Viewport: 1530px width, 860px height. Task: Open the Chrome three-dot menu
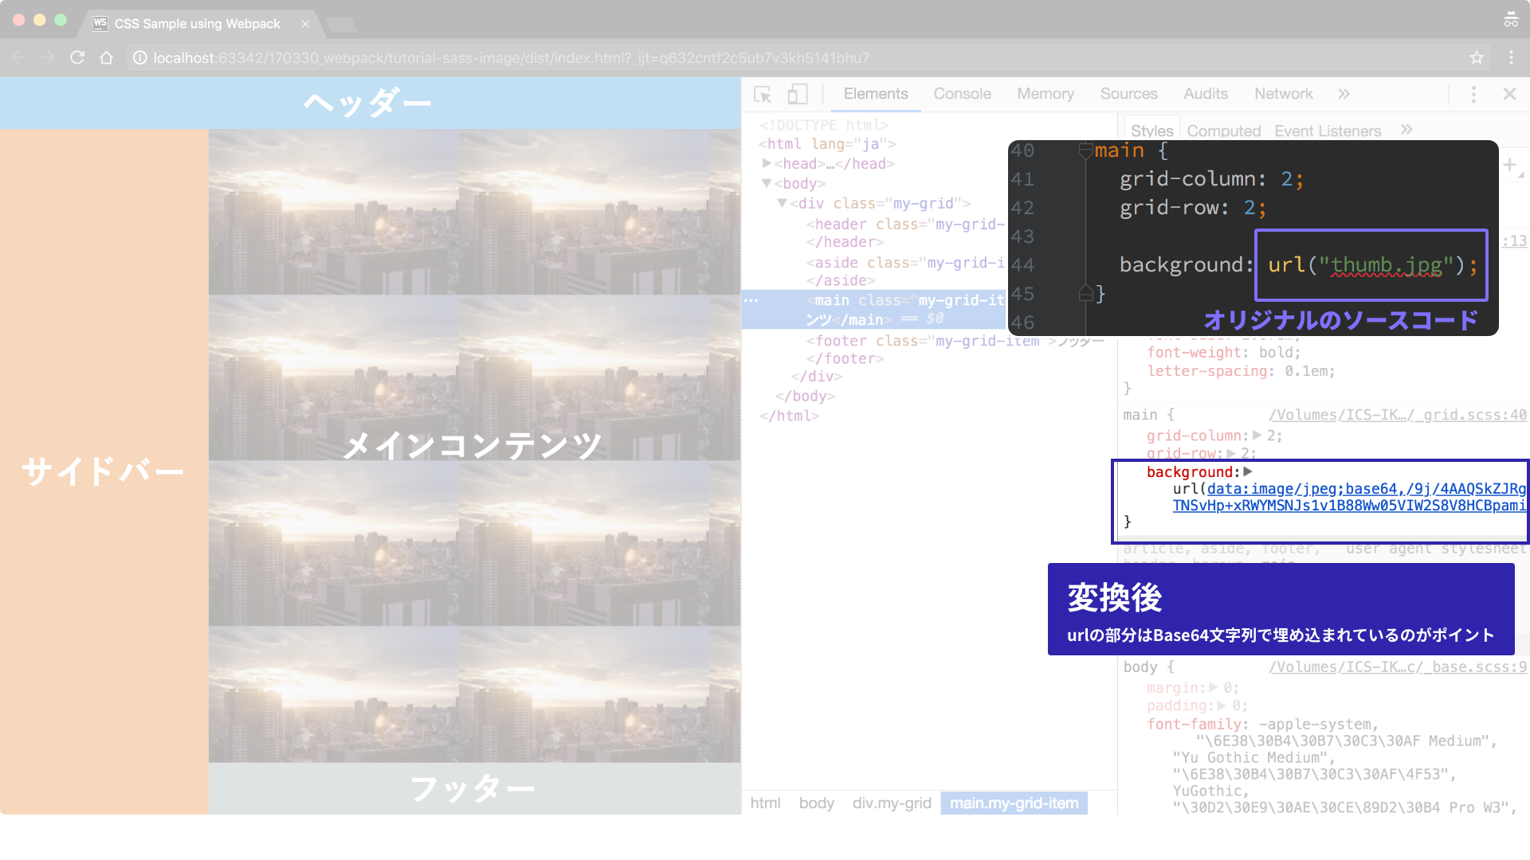(x=1511, y=57)
